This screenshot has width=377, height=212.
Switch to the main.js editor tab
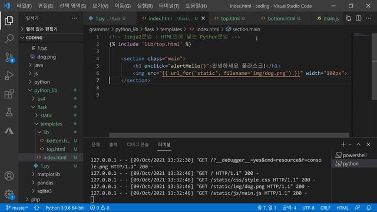[328, 18]
